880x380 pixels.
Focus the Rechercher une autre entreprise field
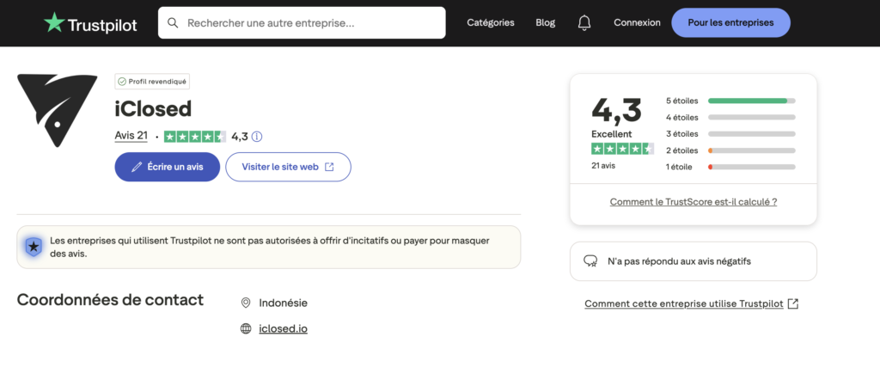click(x=309, y=23)
